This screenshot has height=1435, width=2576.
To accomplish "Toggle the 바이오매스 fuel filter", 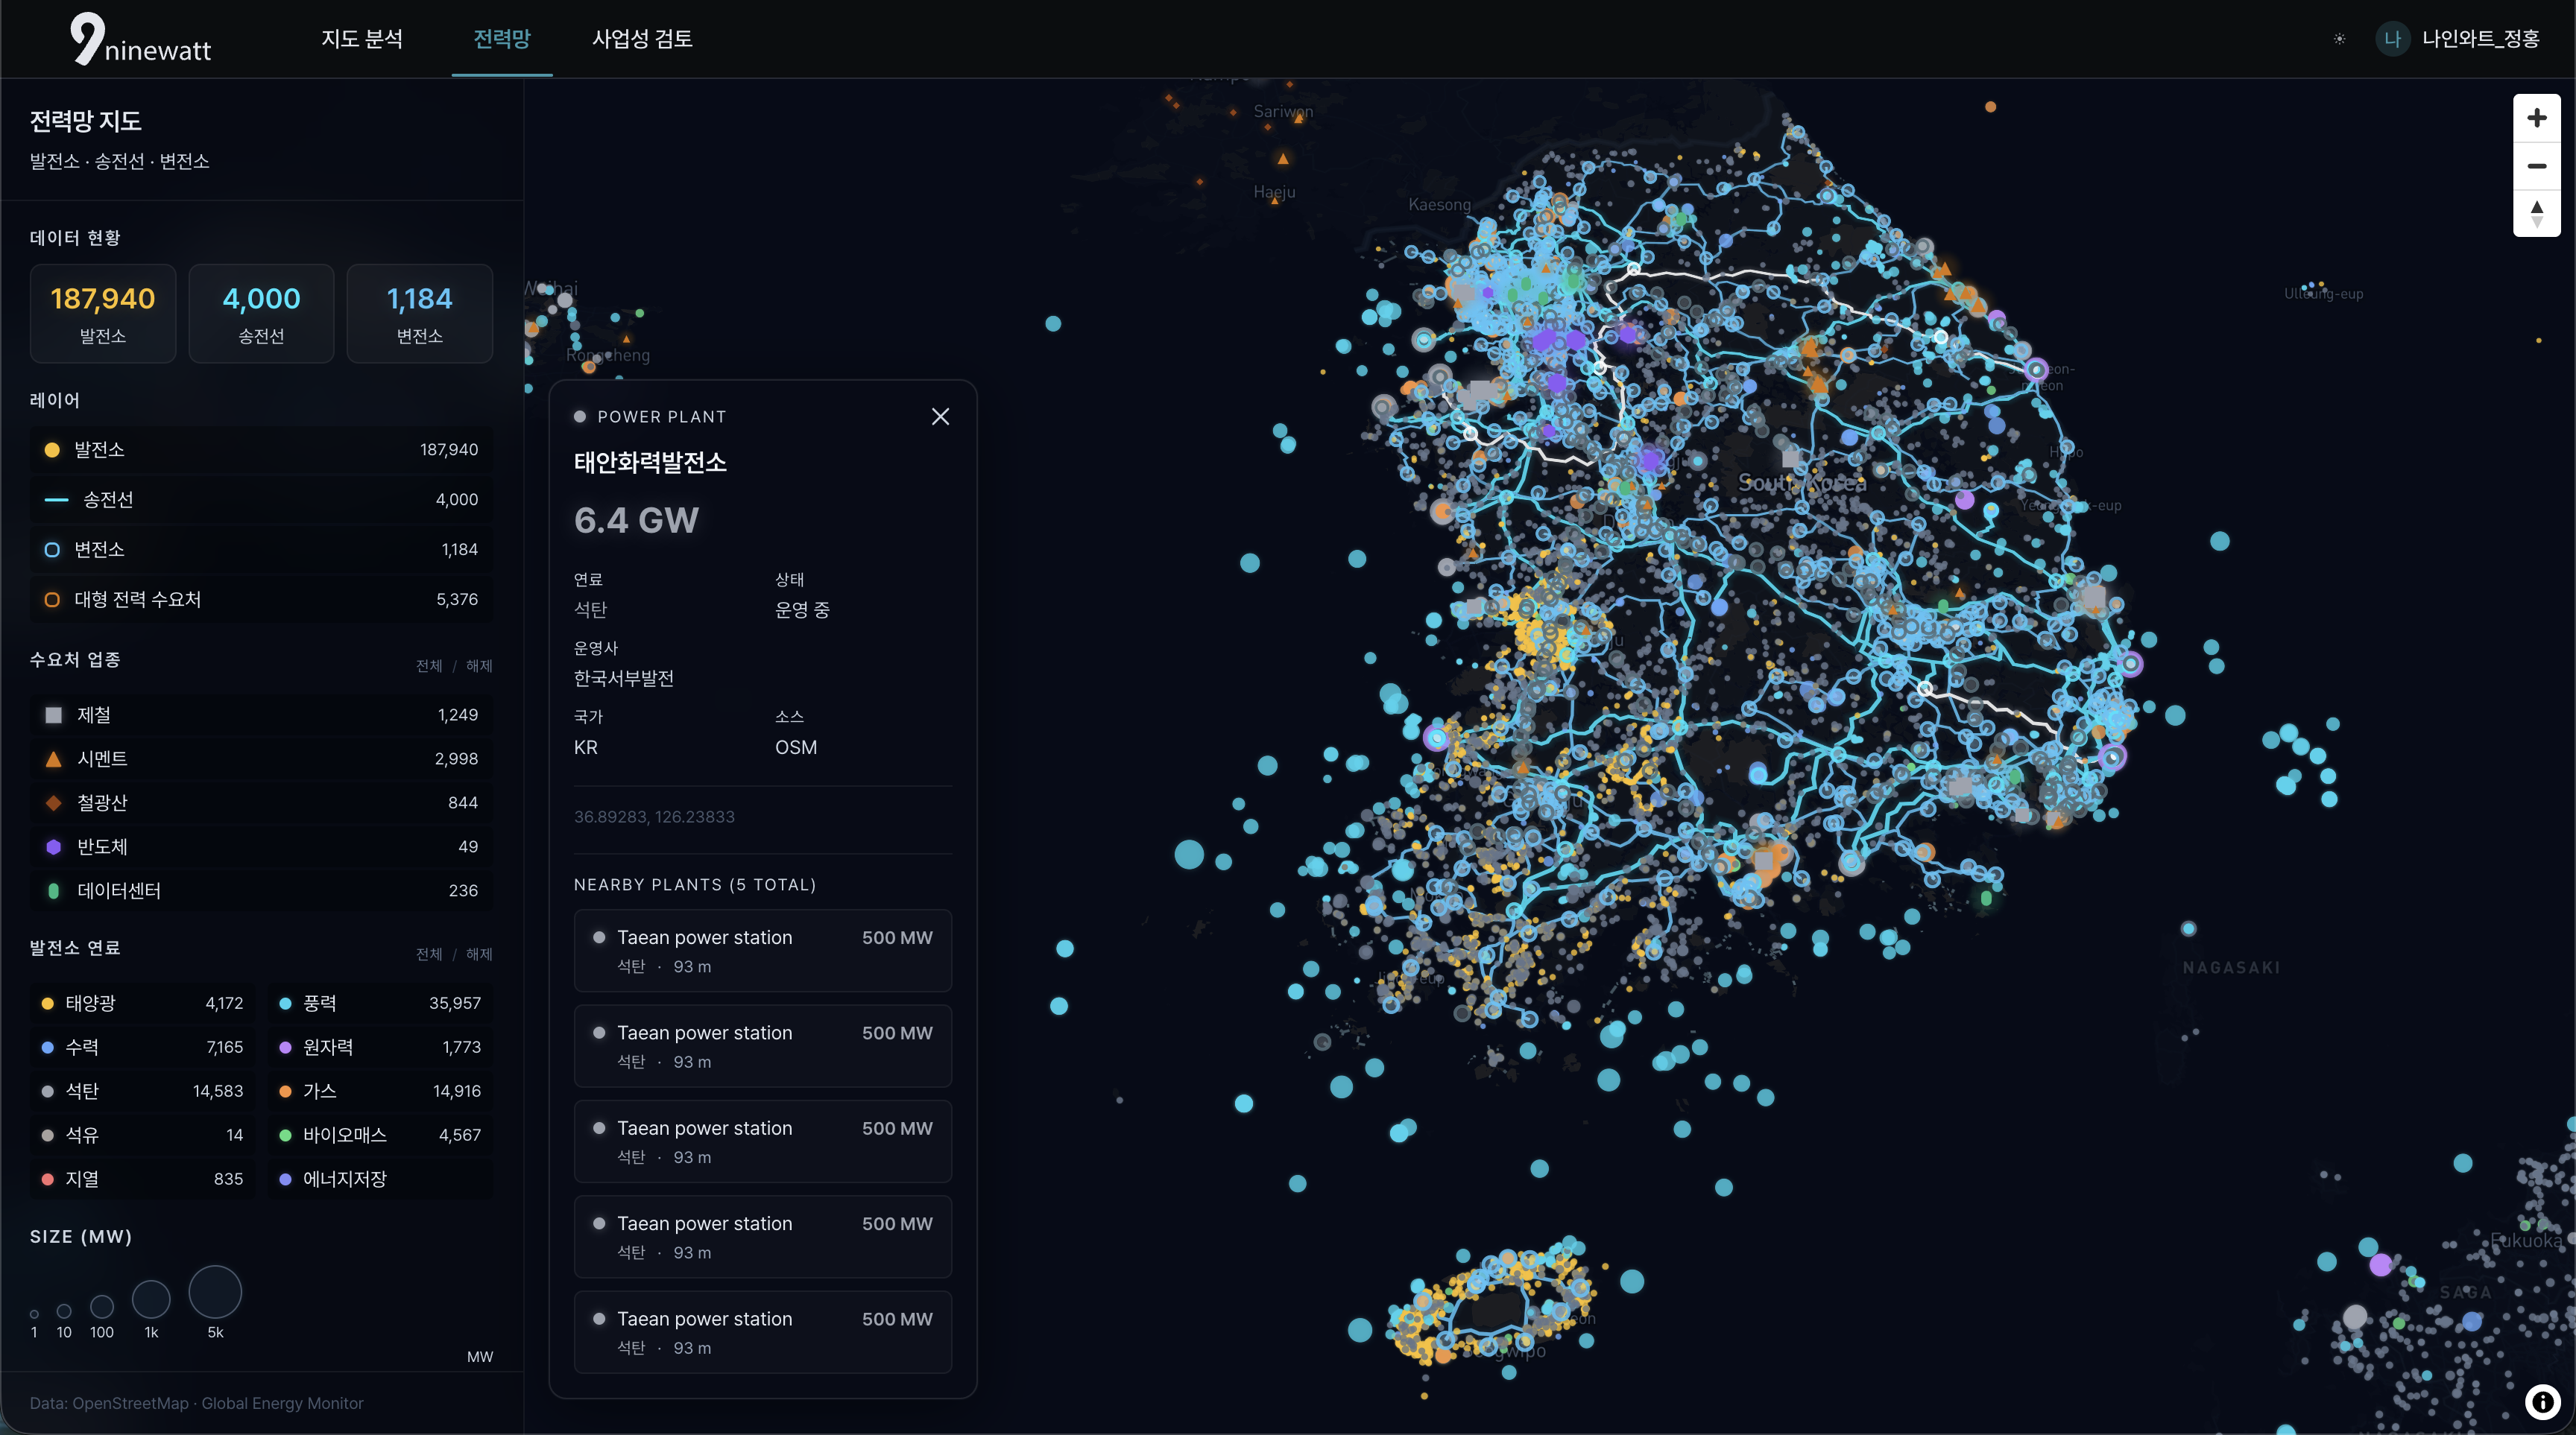I will point(380,1135).
